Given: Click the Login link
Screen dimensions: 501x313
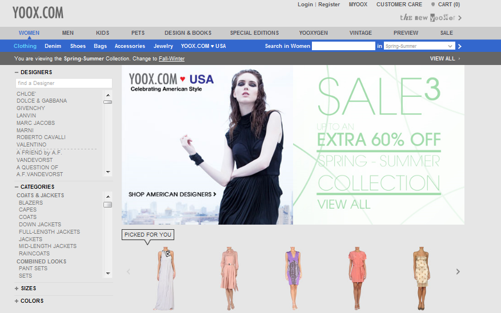Looking at the screenshot, I should [x=306, y=5].
